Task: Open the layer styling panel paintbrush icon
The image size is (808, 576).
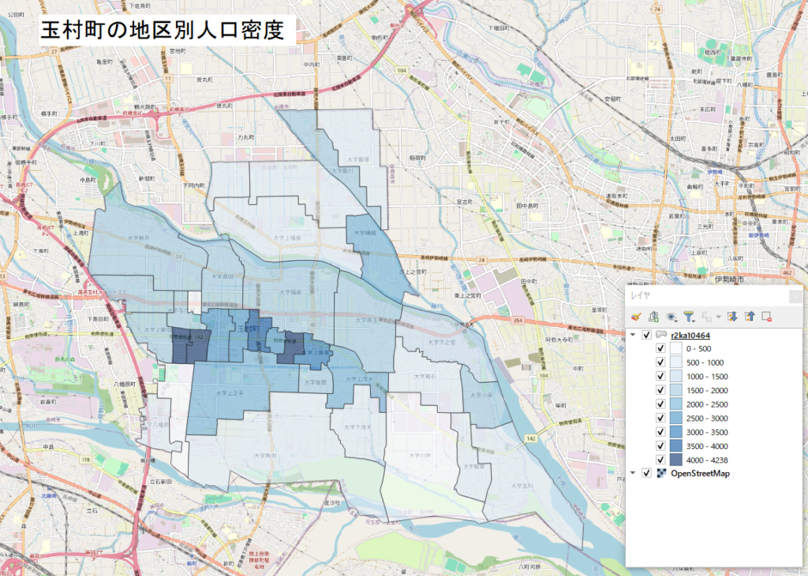Action: coord(637,317)
